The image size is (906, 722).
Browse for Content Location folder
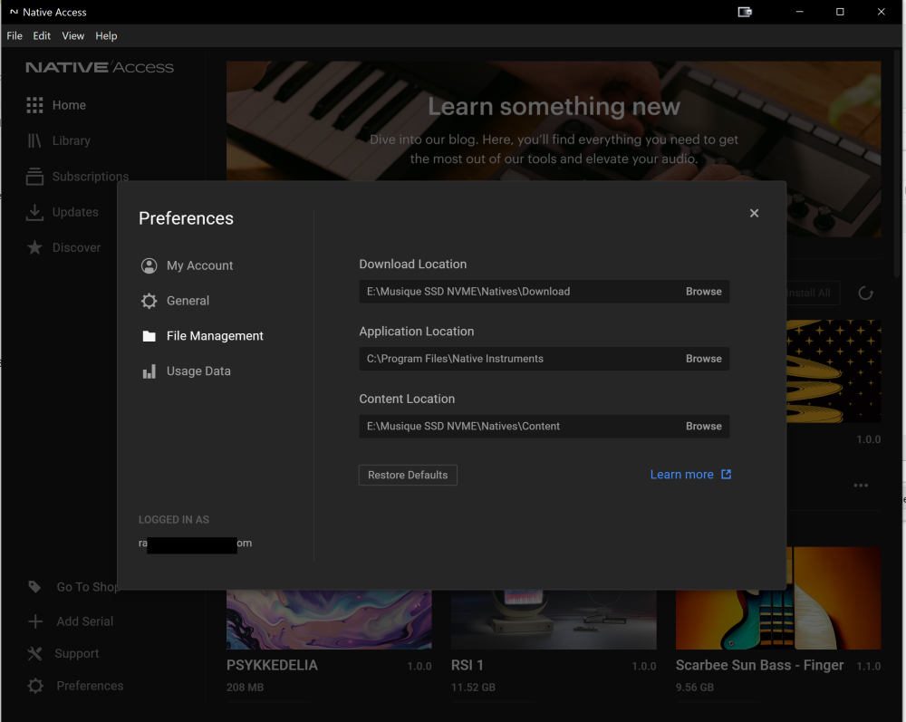[704, 427]
